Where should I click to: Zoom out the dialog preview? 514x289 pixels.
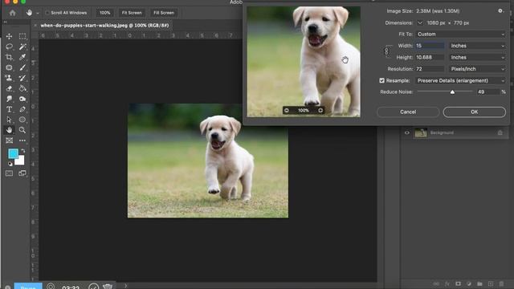tap(287, 111)
